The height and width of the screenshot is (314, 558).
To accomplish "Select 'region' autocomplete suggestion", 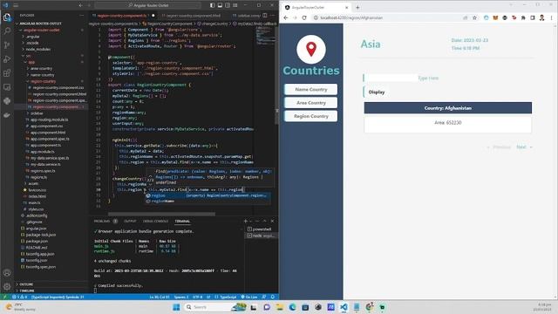I will click(208, 195).
